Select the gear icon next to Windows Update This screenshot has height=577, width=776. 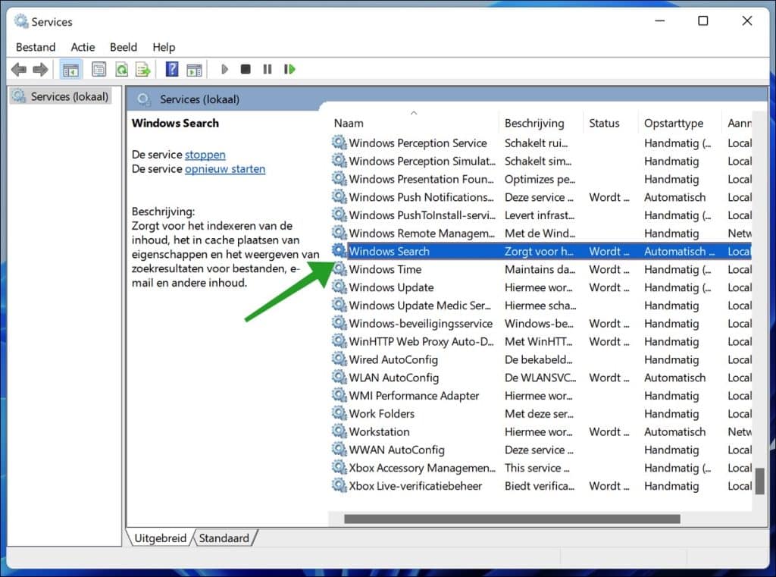coord(338,287)
